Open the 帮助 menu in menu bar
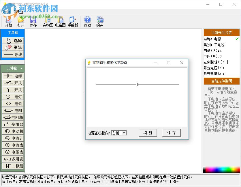The image size is (241, 187). (x=18, y=12)
